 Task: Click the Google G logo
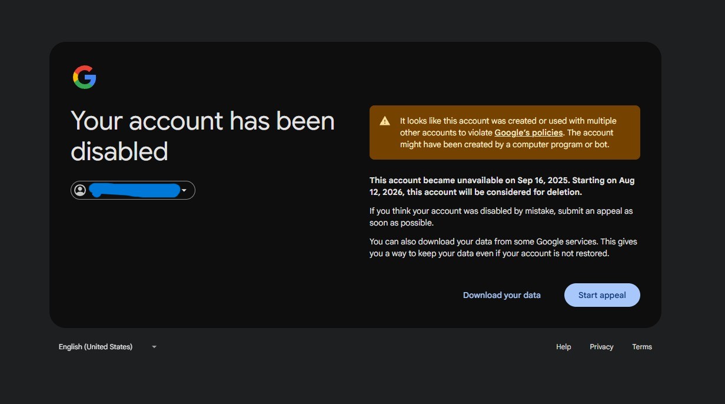pyautogui.click(x=84, y=77)
